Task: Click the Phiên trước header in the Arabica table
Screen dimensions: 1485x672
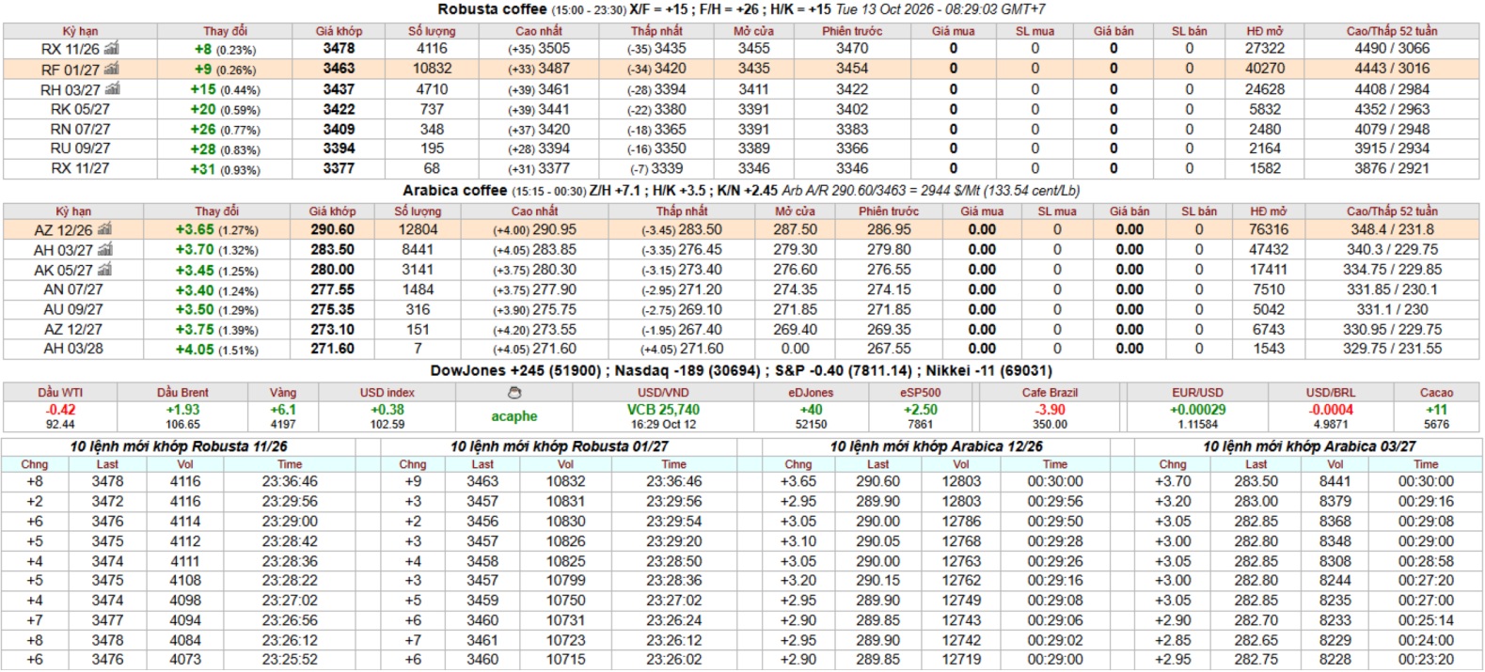Action: (x=889, y=211)
